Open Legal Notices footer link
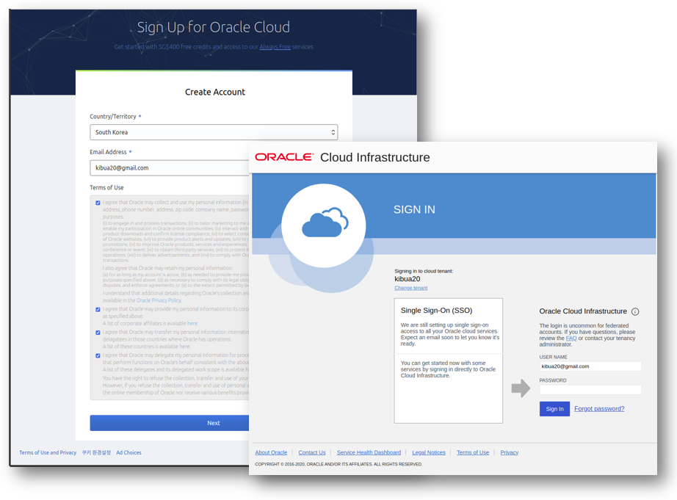Viewport: 677px width, 500px height. click(x=429, y=452)
